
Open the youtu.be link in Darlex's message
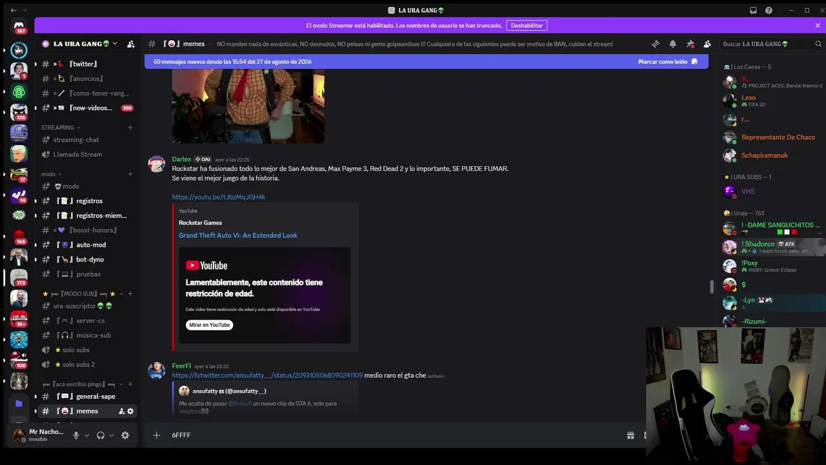219,197
